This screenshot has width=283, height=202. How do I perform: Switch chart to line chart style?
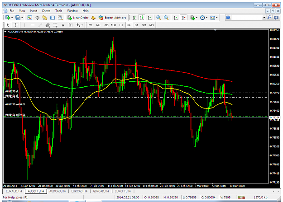tap(149, 18)
